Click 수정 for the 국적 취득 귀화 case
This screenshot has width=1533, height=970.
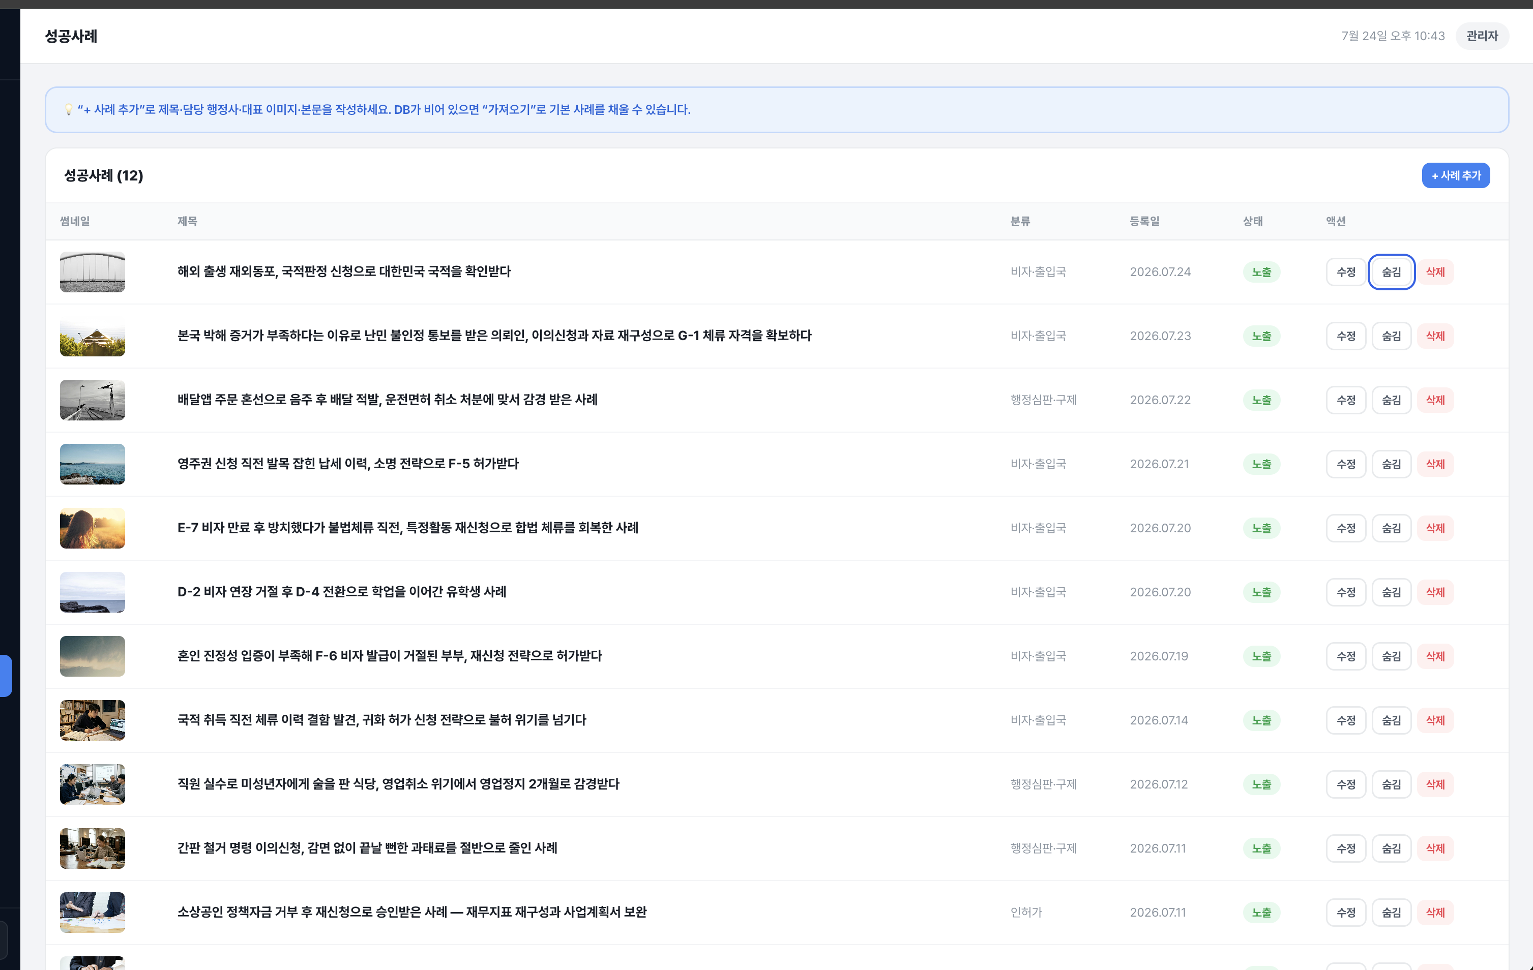tap(1346, 720)
